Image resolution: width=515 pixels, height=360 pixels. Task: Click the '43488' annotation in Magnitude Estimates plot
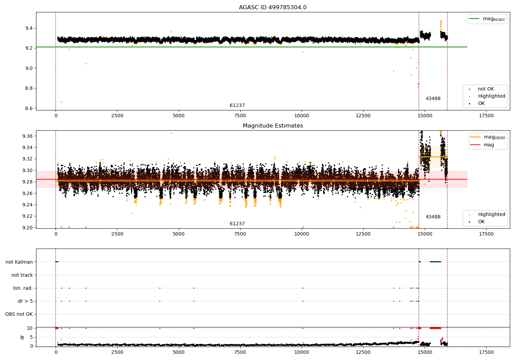point(433,217)
